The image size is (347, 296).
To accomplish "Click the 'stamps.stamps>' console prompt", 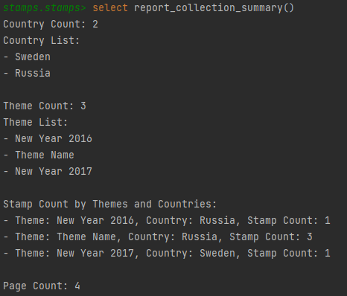I will pos(45,8).
